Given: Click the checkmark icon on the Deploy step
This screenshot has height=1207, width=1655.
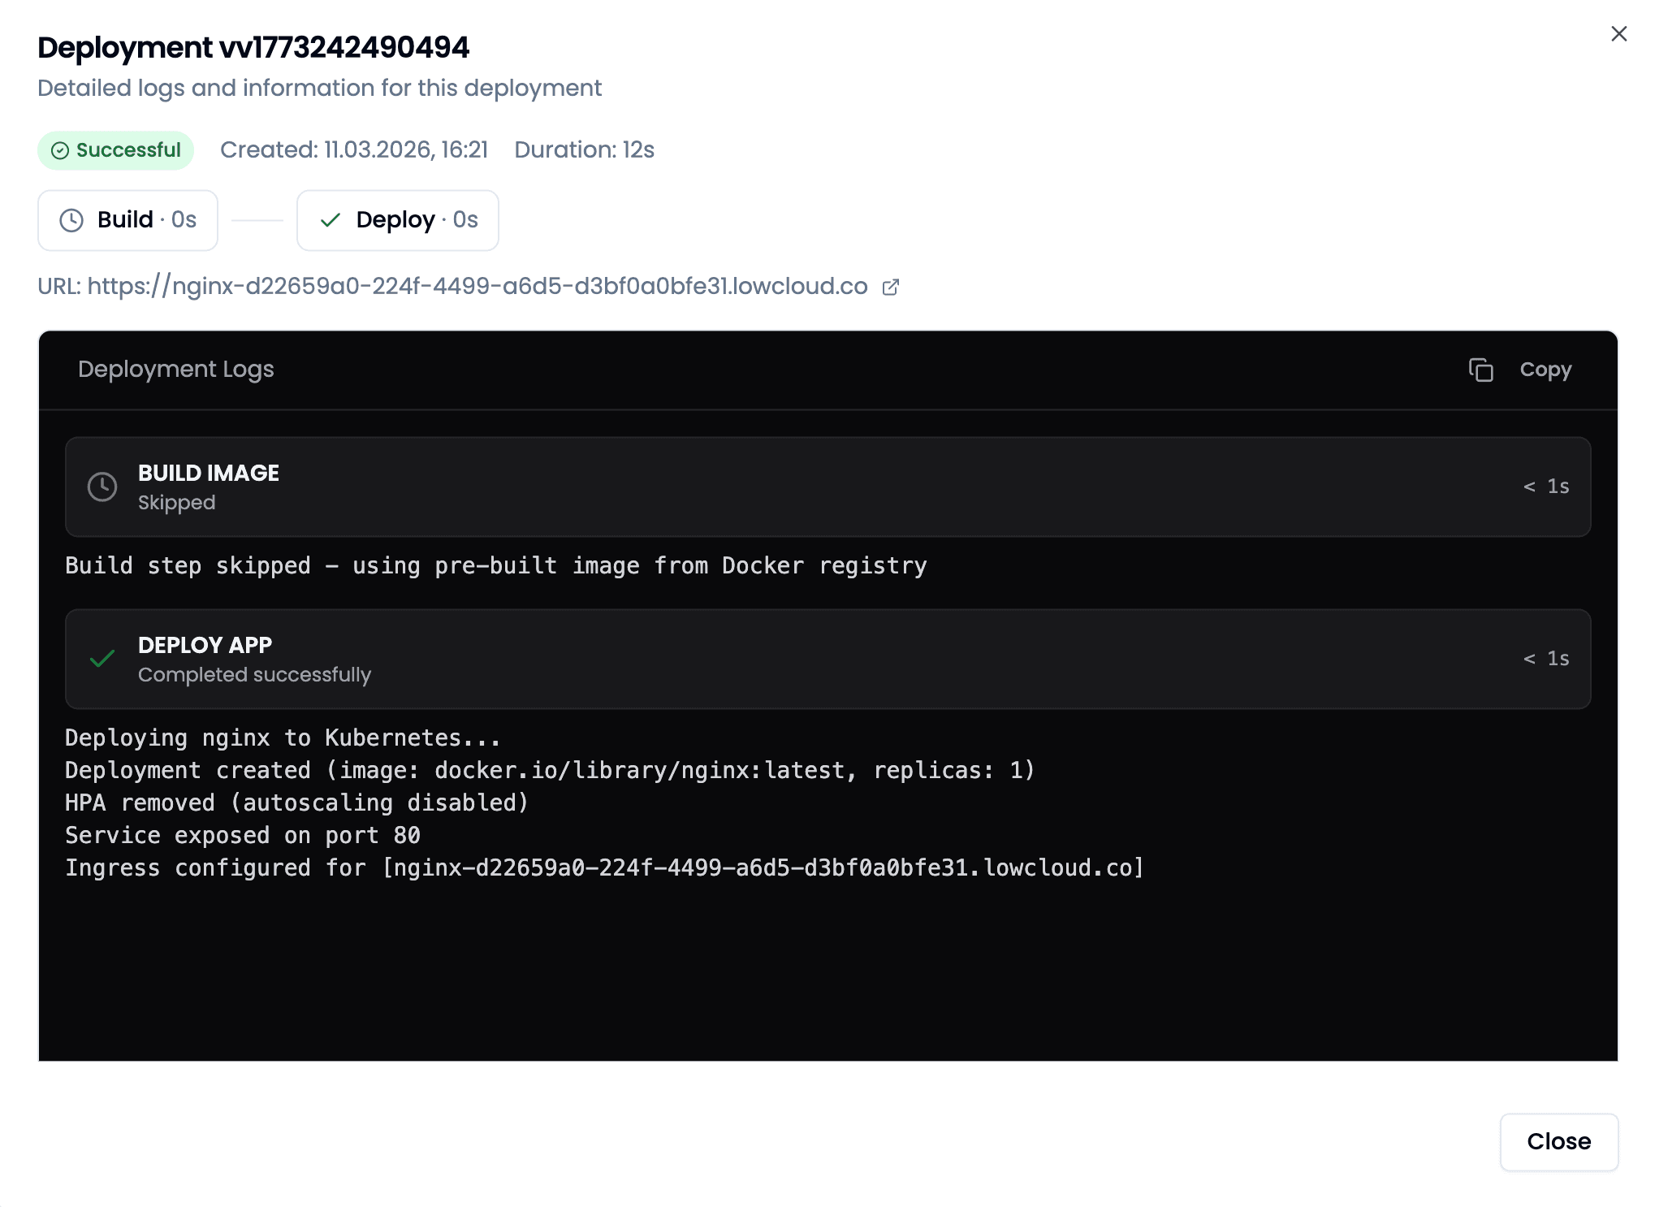Looking at the screenshot, I should tap(331, 219).
